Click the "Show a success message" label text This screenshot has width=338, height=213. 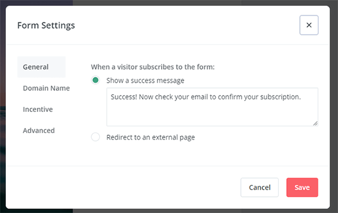coord(146,81)
